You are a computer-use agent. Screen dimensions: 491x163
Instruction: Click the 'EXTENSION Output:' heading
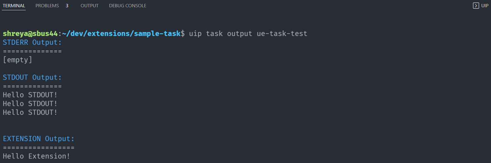(x=38, y=139)
